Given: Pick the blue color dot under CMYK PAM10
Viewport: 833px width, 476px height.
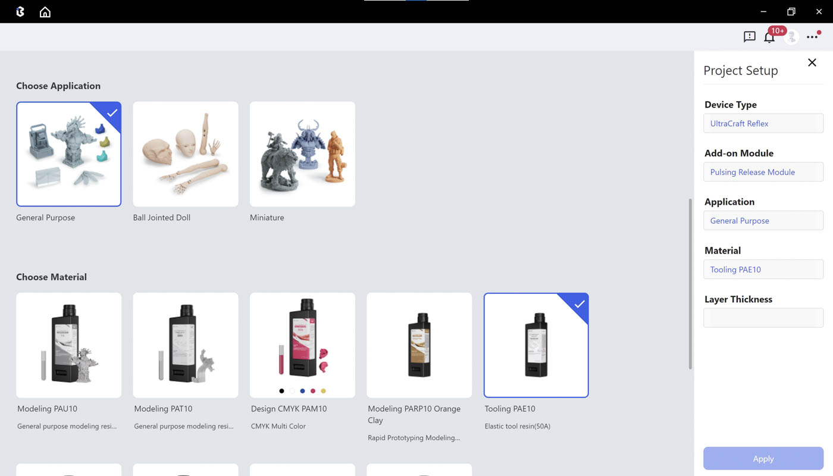Looking at the screenshot, I should [302, 391].
